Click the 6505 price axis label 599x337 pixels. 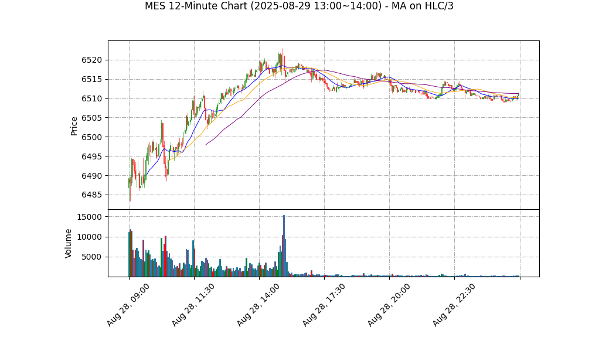tap(91, 118)
